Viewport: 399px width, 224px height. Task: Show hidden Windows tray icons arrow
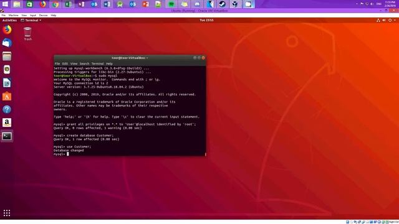(x=357, y=4)
